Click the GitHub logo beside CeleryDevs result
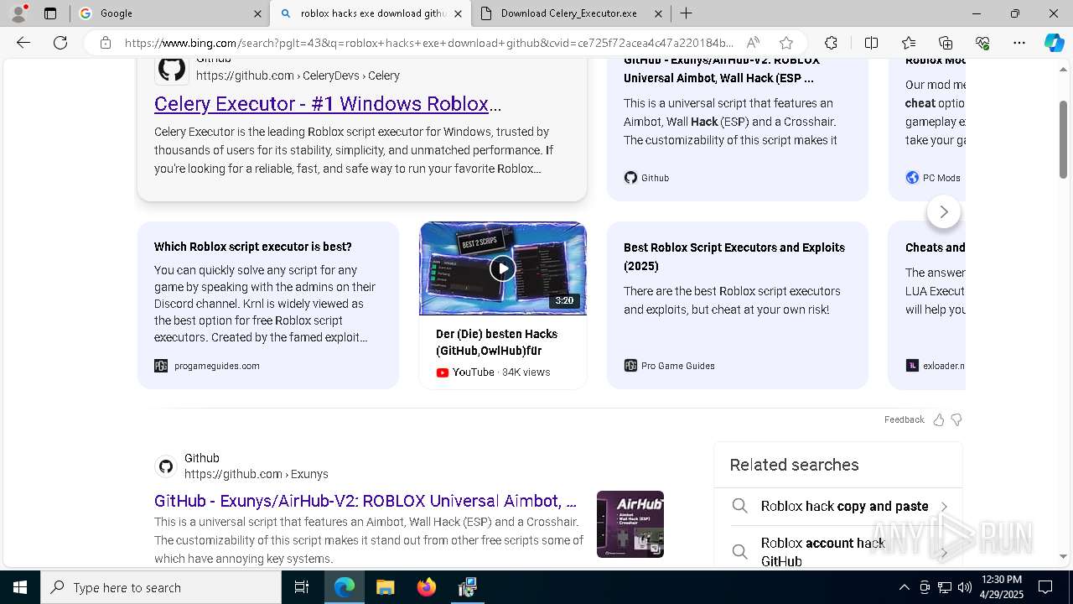 point(172,68)
